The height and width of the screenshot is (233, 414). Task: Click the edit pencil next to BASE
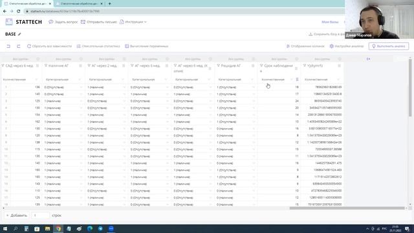click(x=19, y=34)
